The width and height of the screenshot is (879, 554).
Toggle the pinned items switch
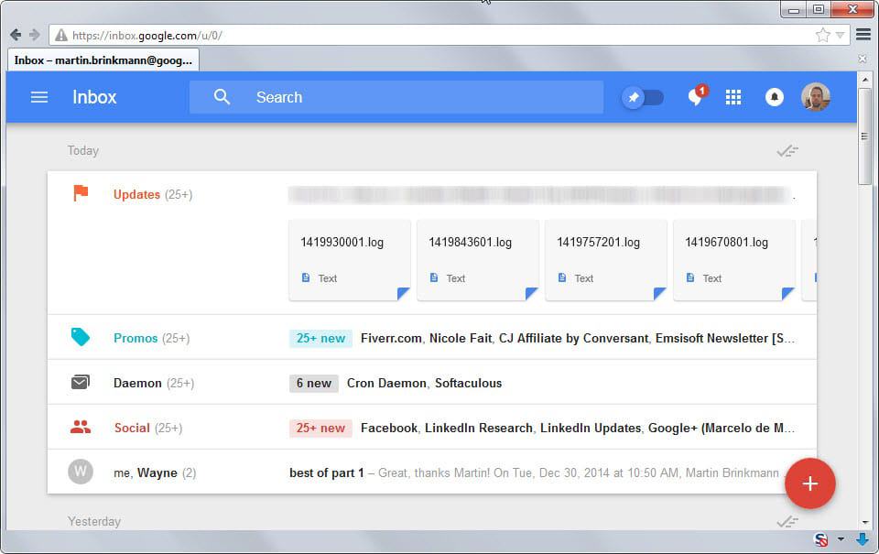(x=643, y=97)
